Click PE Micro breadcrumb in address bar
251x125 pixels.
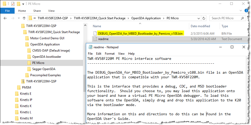pos(173,18)
